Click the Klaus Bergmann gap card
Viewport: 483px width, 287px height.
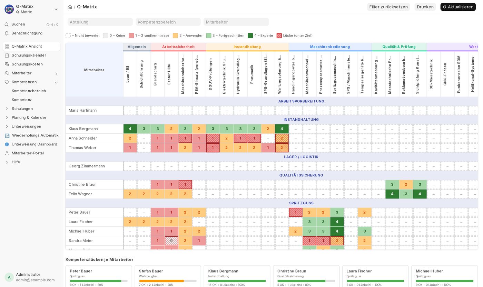pos(237,276)
